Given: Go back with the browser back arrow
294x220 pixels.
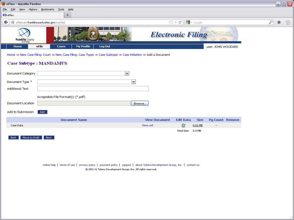Looking at the screenshot, I should (x=6, y=22).
